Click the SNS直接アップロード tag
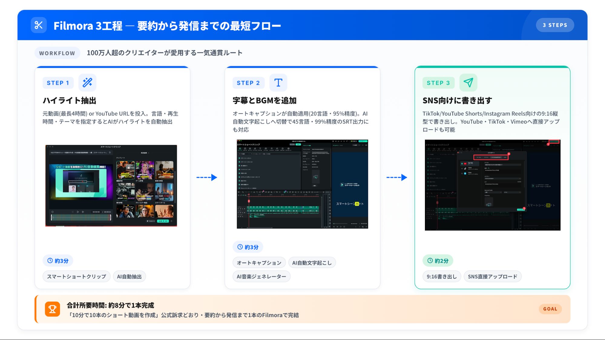The image size is (605, 340). pyautogui.click(x=493, y=277)
